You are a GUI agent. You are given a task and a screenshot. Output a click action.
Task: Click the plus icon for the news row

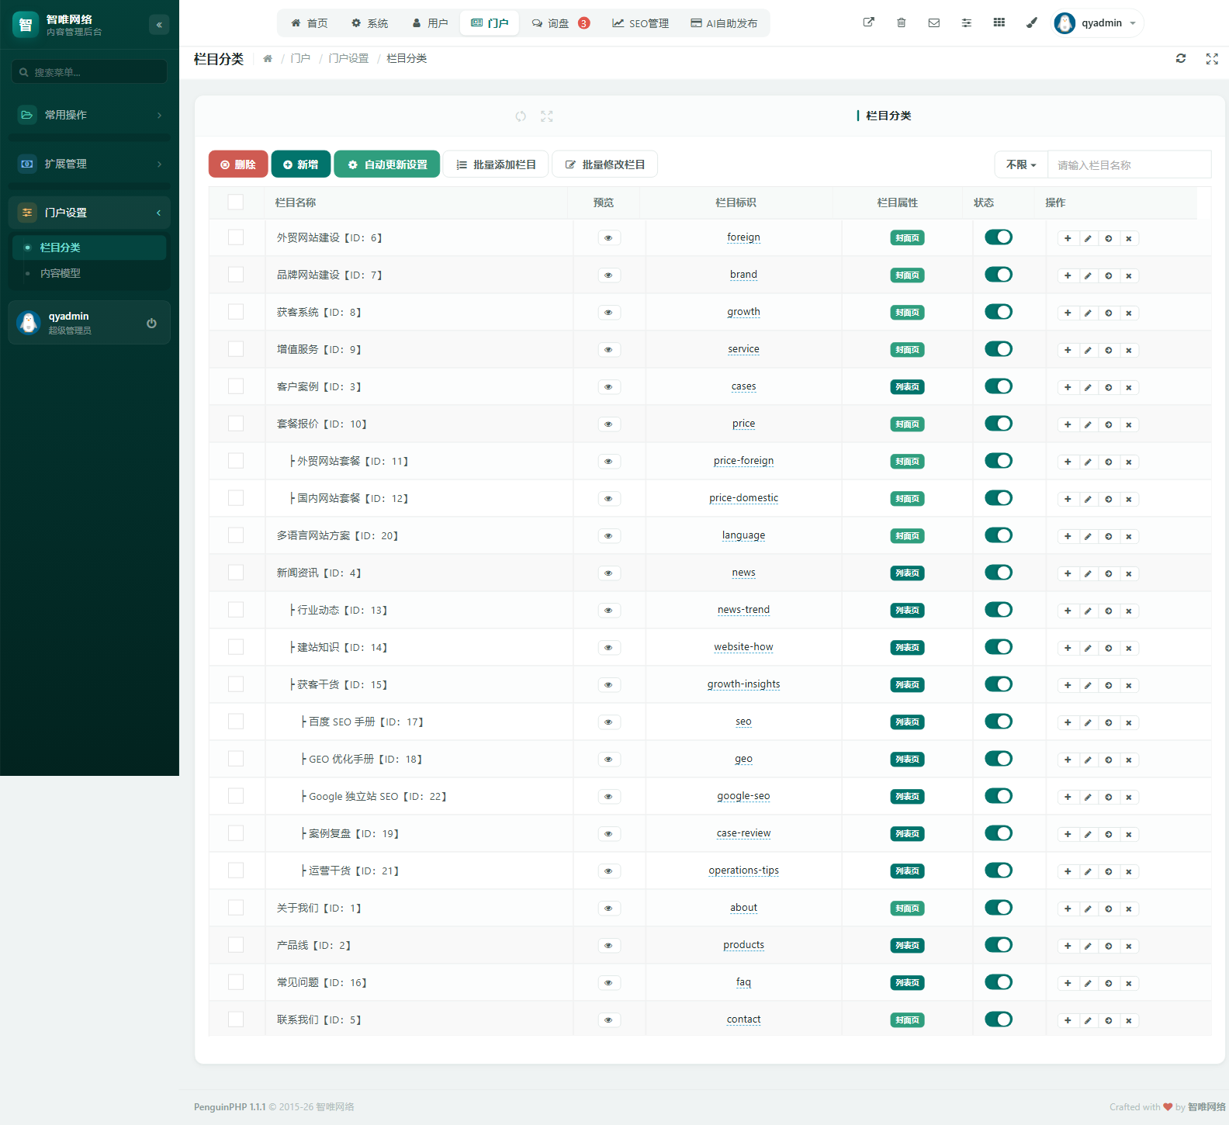click(x=1068, y=573)
